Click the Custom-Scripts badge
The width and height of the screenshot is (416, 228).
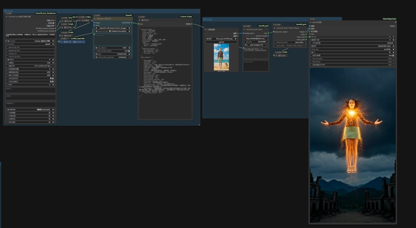point(186,17)
